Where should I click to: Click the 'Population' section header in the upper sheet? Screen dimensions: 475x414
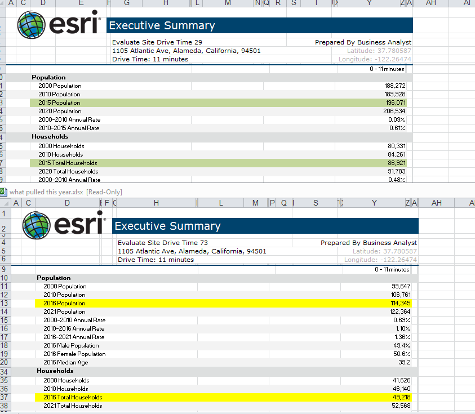(x=48, y=78)
